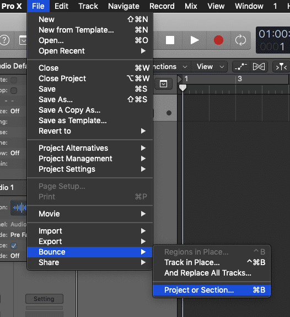Open the Window menu
This screenshot has width=290, height=317.
pos(249,6)
